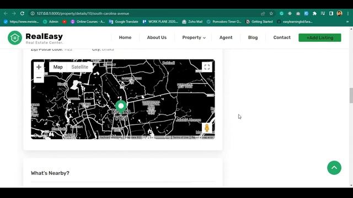This screenshot has width=353, height=198.
Task: Go to the Home menu item
Action: 125,37
